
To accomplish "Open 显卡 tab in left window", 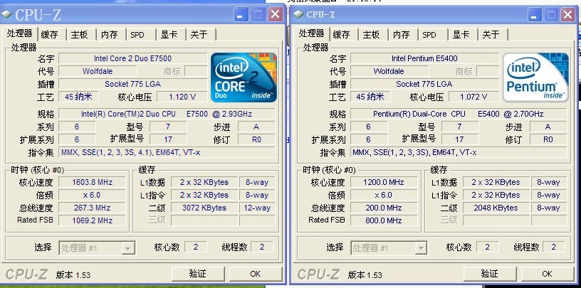I will 169,35.
